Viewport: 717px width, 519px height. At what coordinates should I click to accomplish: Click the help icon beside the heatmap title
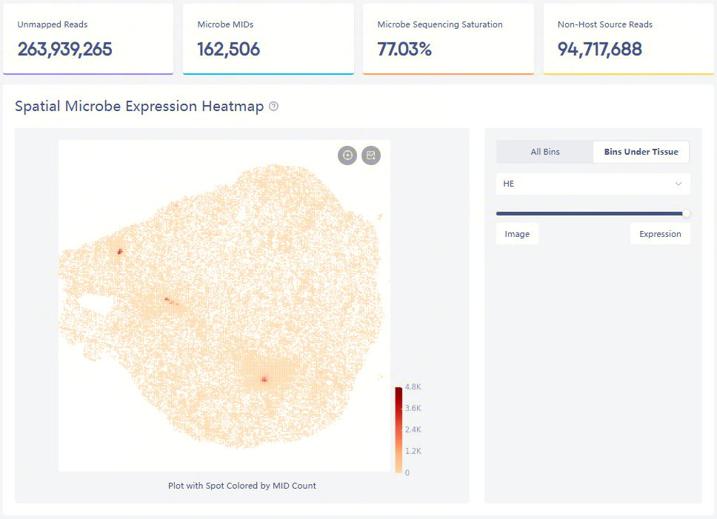point(274,107)
